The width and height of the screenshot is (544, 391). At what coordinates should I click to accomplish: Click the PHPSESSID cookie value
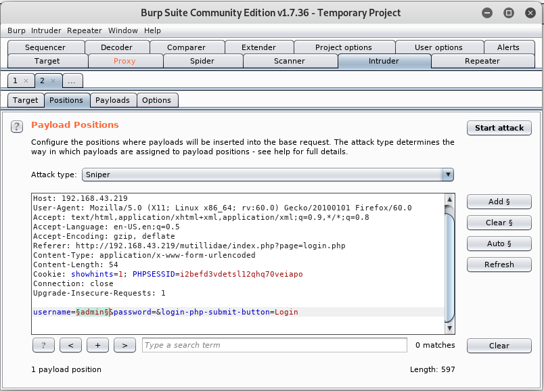tap(242, 274)
